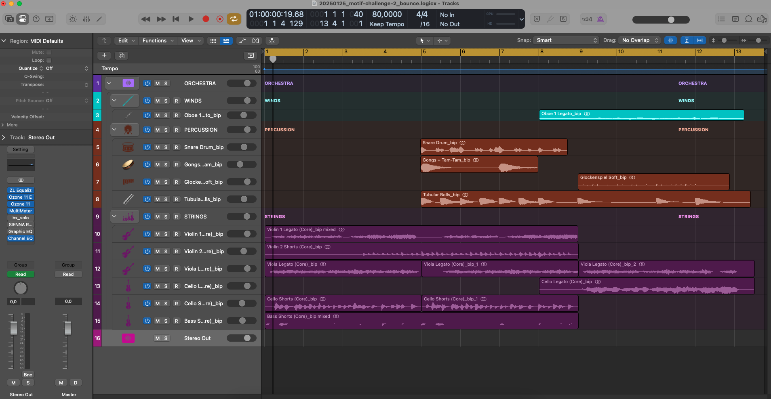The height and width of the screenshot is (399, 771).
Task: Toggle Cycle mode button
Action: pos(234,19)
